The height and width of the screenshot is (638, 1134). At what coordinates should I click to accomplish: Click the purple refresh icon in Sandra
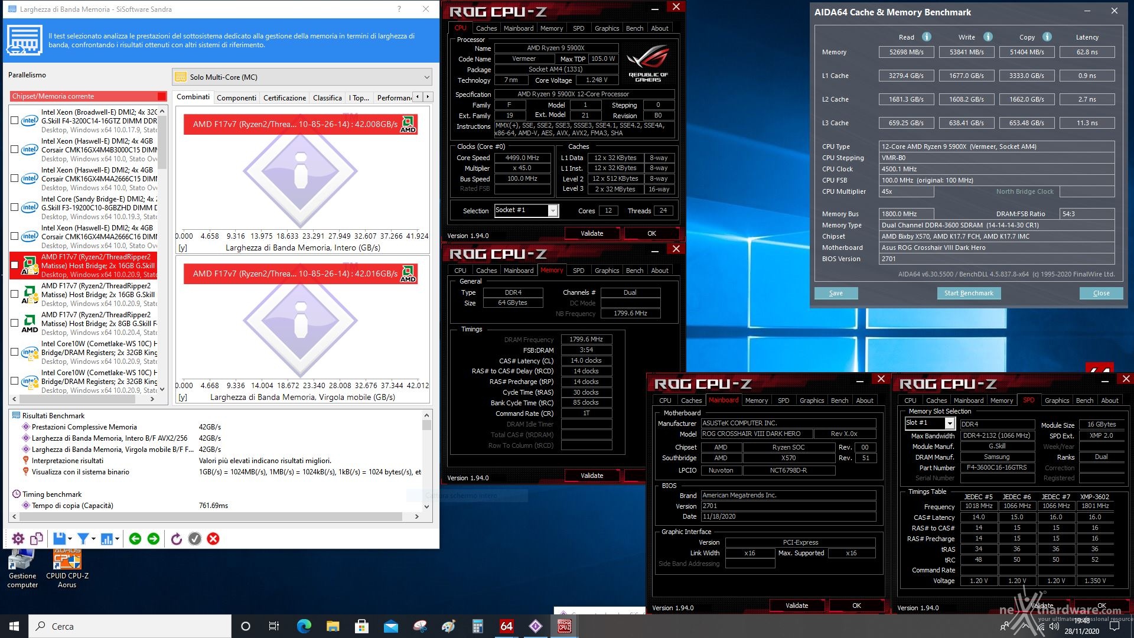pyautogui.click(x=176, y=539)
